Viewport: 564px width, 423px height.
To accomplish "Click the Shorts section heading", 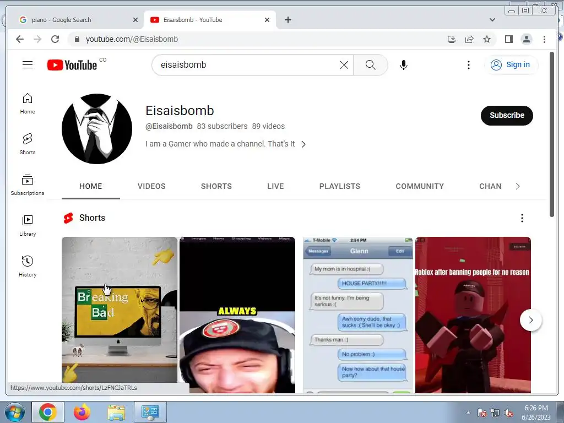I will coord(92,218).
